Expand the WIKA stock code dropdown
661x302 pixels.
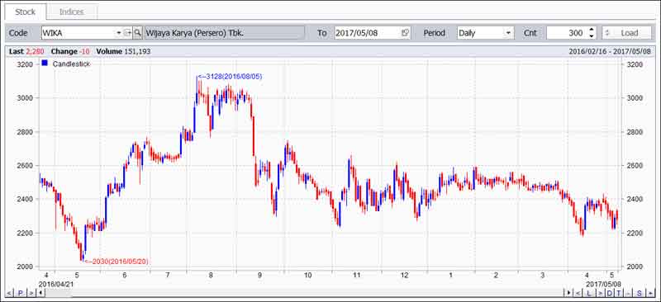(x=118, y=33)
